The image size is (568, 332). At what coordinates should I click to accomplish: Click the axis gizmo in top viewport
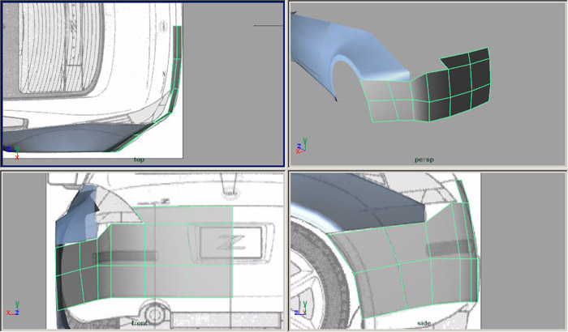click(x=11, y=151)
